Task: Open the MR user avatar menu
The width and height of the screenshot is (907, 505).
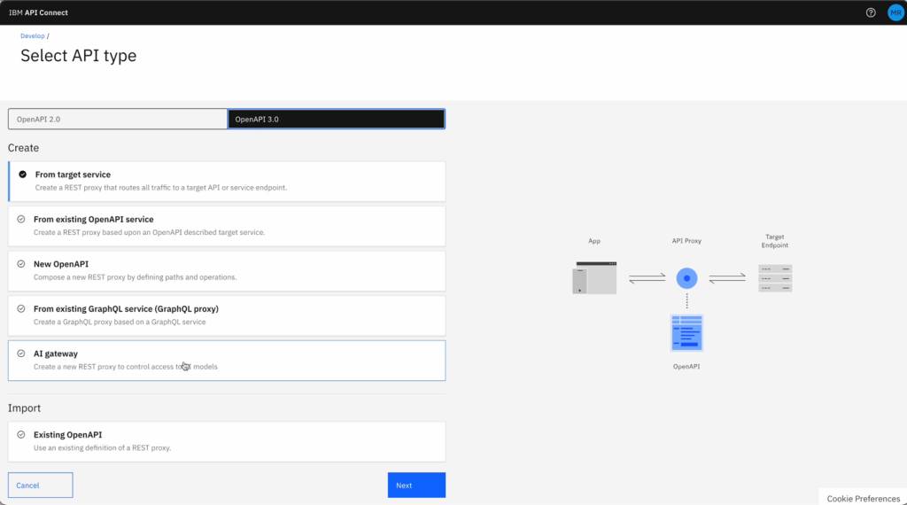Action: [x=895, y=12]
